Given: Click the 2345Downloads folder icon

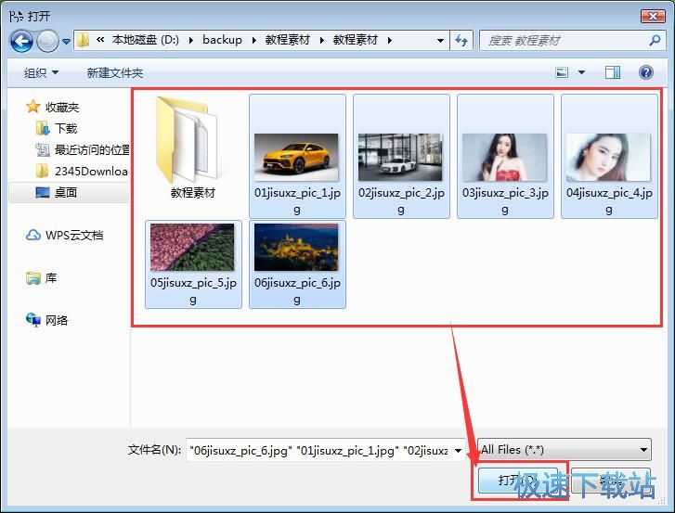Looking at the screenshot, I should (42, 171).
